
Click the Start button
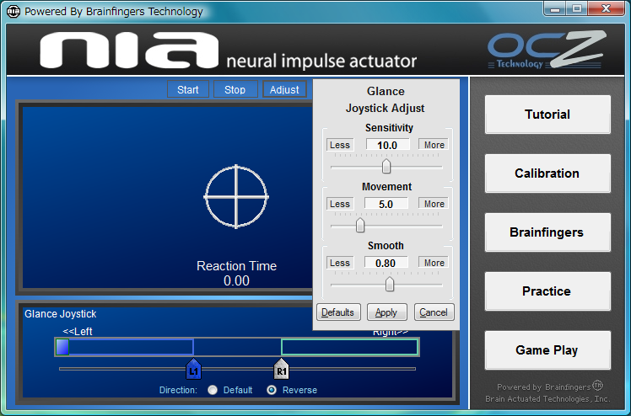188,89
